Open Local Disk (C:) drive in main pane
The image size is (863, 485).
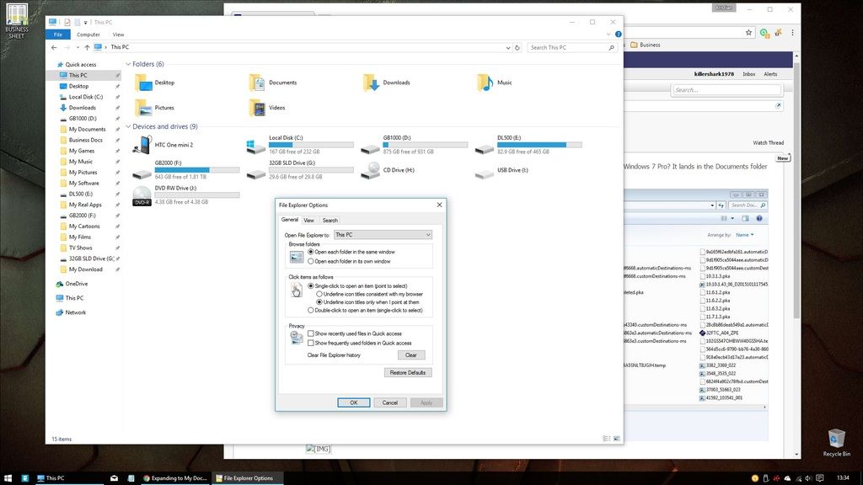[300, 145]
